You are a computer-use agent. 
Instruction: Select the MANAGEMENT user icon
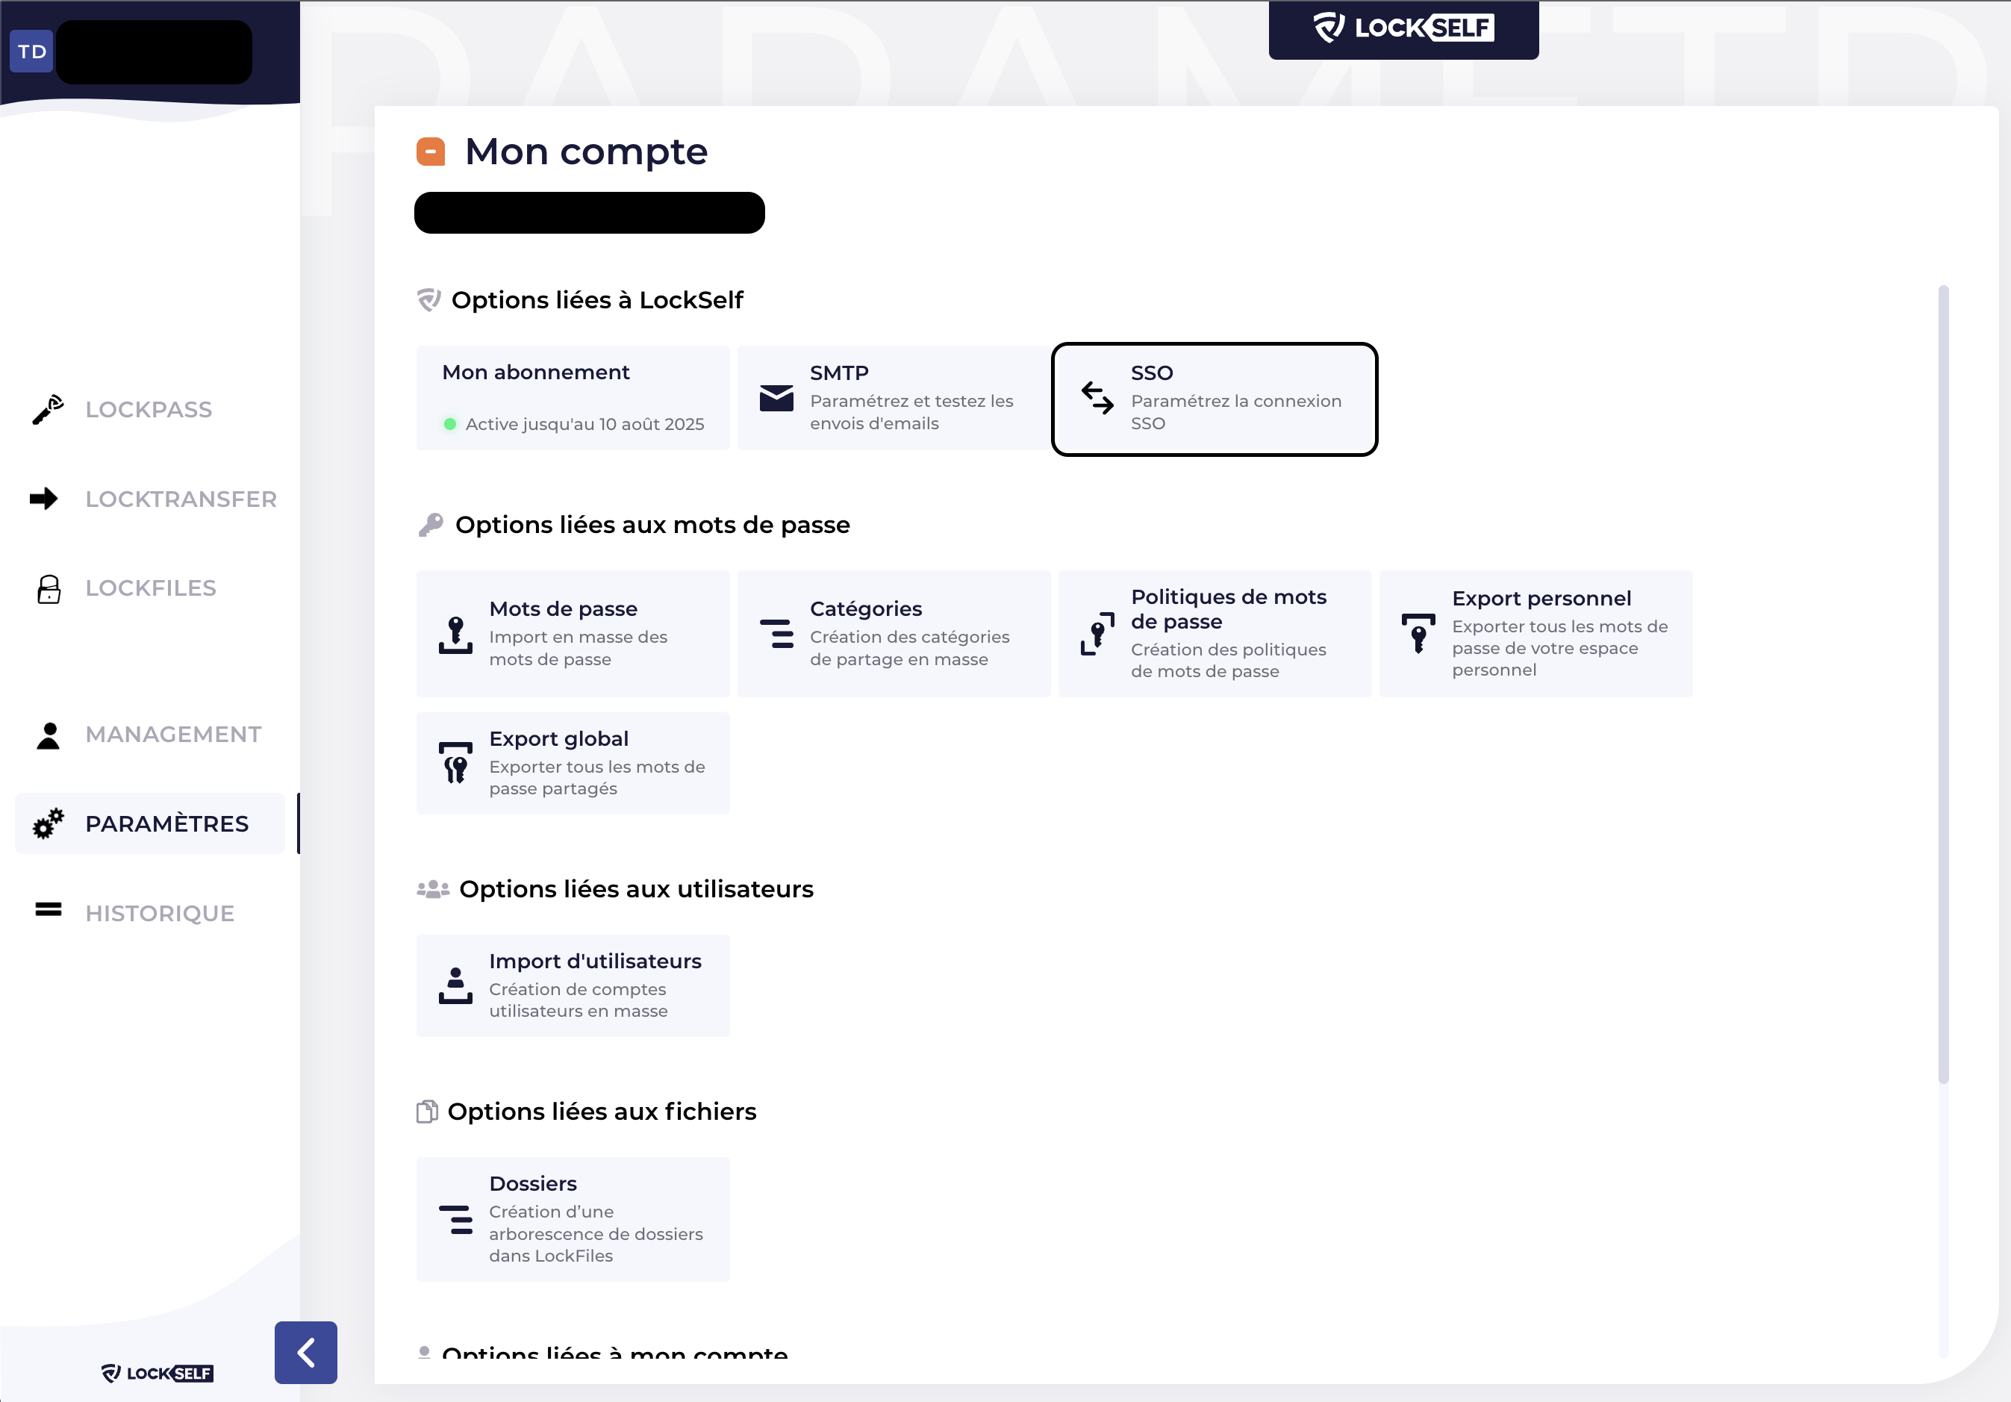49,735
